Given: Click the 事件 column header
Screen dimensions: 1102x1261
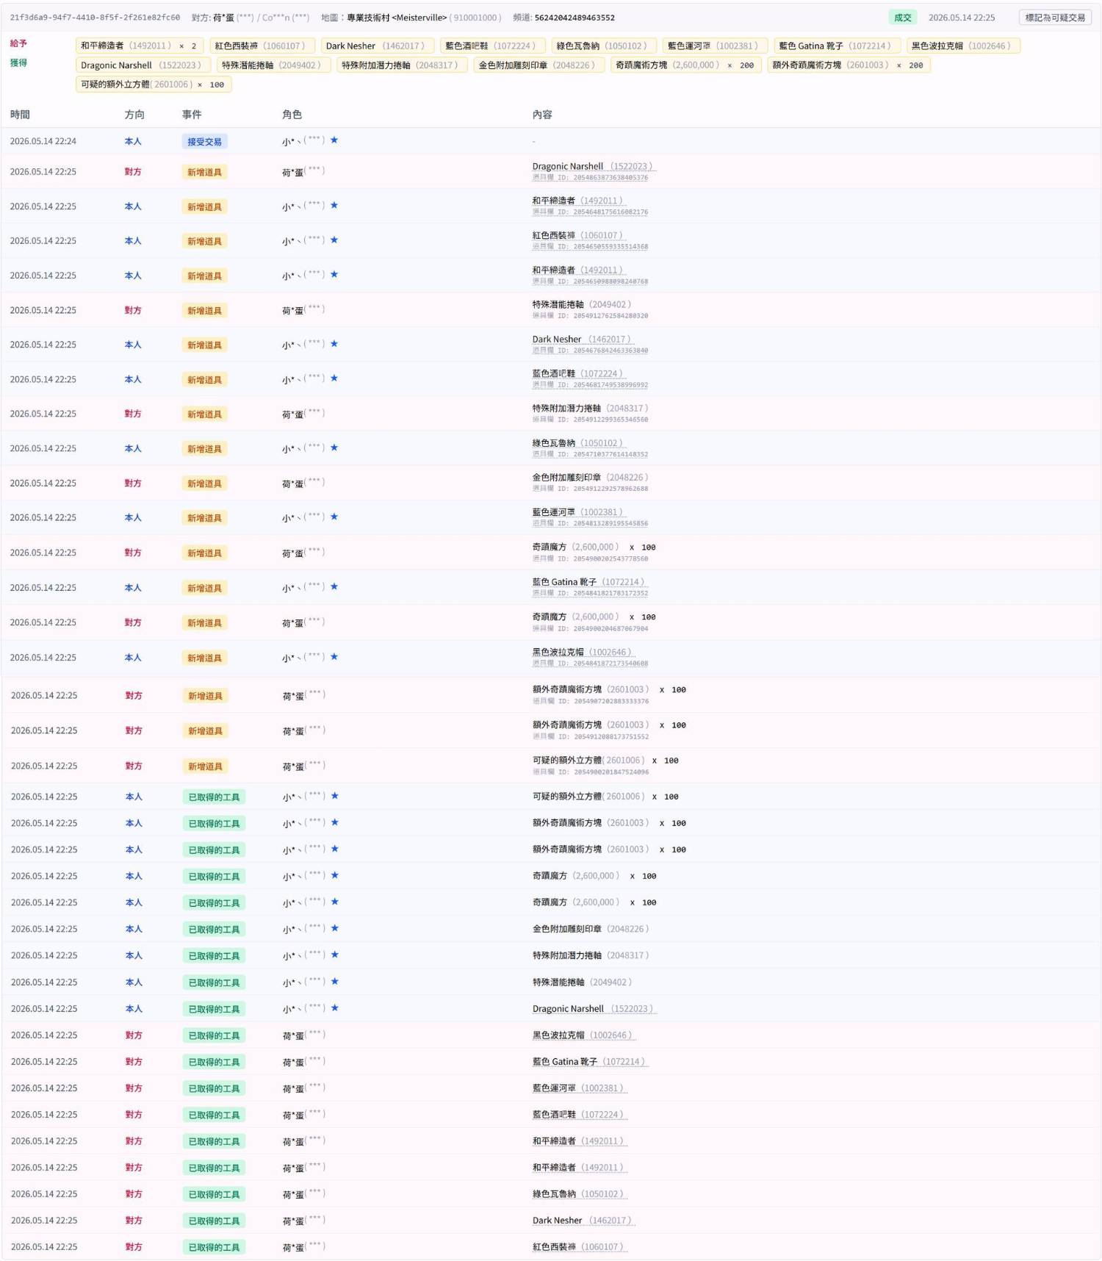Looking at the screenshot, I should coord(192,115).
